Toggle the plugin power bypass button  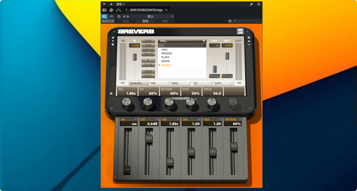[x=104, y=16]
